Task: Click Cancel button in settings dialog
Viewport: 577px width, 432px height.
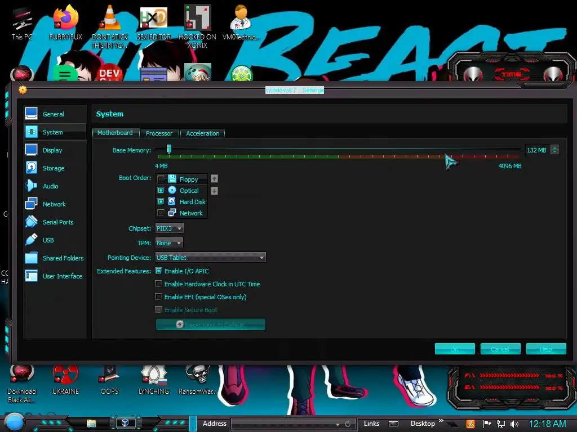Action: click(500, 349)
